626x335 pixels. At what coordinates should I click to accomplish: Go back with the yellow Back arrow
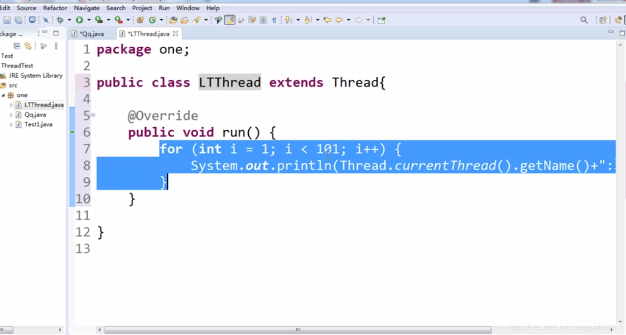[x=339, y=20]
